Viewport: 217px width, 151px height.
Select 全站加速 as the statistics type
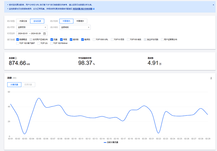pos(37,21)
